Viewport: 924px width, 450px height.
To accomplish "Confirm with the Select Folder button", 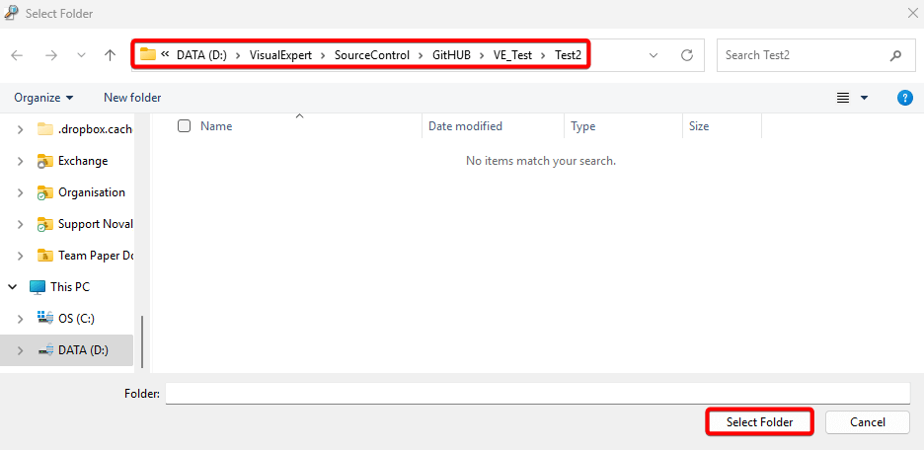I will point(759,422).
